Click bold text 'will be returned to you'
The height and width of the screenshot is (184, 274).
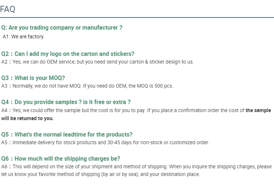coord(27,118)
